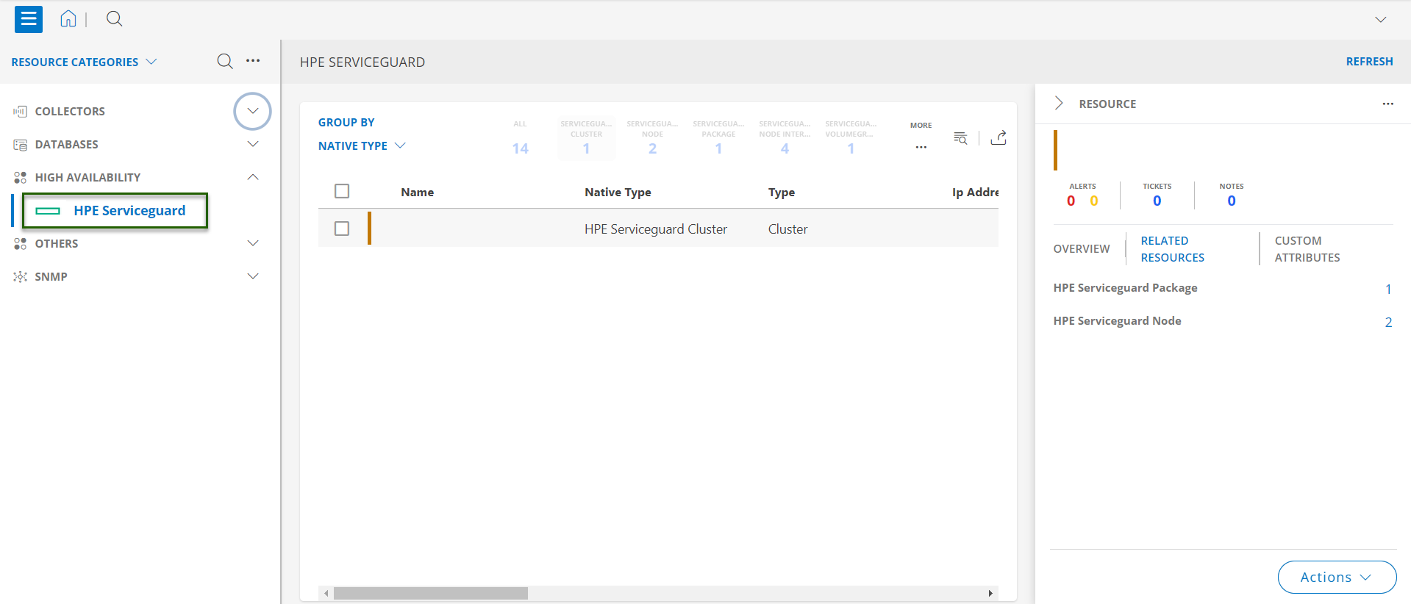Filter by Serviceguard Package type
This screenshot has height=604, width=1411.
(718, 138)
